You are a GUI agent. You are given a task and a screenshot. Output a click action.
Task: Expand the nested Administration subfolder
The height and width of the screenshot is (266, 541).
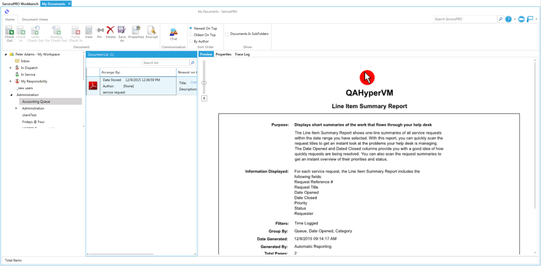tap(17, 108)
